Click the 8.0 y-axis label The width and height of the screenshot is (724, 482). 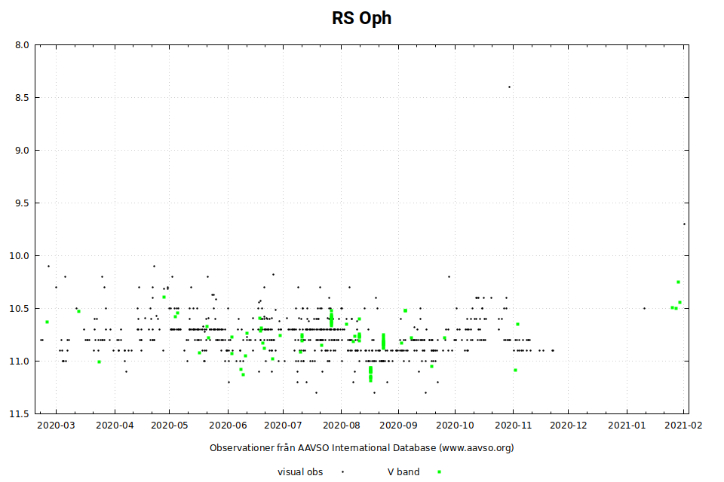22,45
